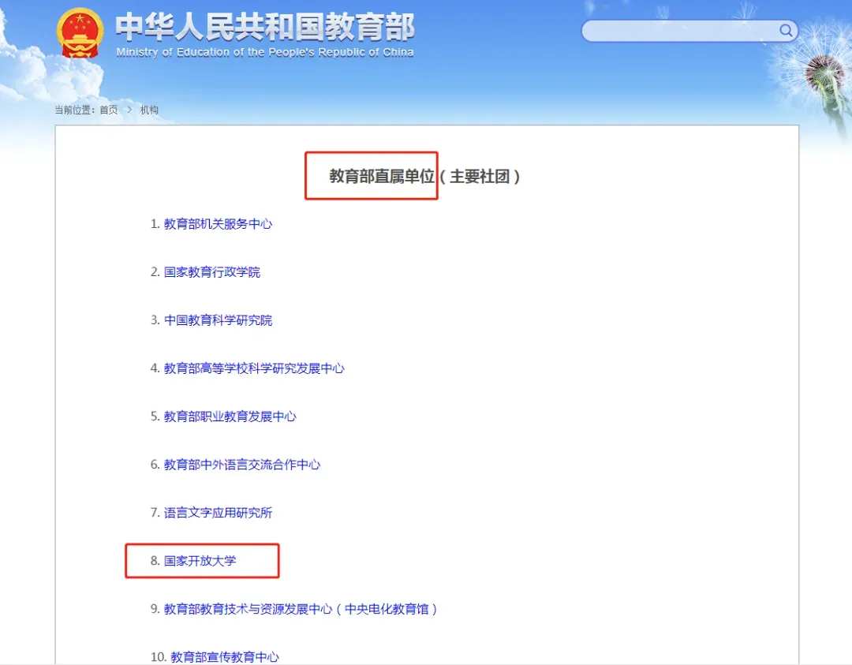Open 教育部教育技术与资源发展中心 link

click(301, 609)
